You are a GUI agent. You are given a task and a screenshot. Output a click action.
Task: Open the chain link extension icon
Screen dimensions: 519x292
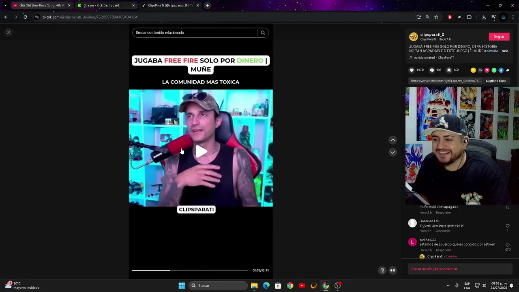pos(459,17)
